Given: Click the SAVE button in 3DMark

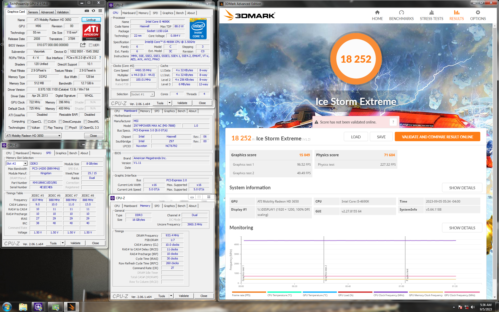Looking at the screenshot, I should (x=381, y=137).
